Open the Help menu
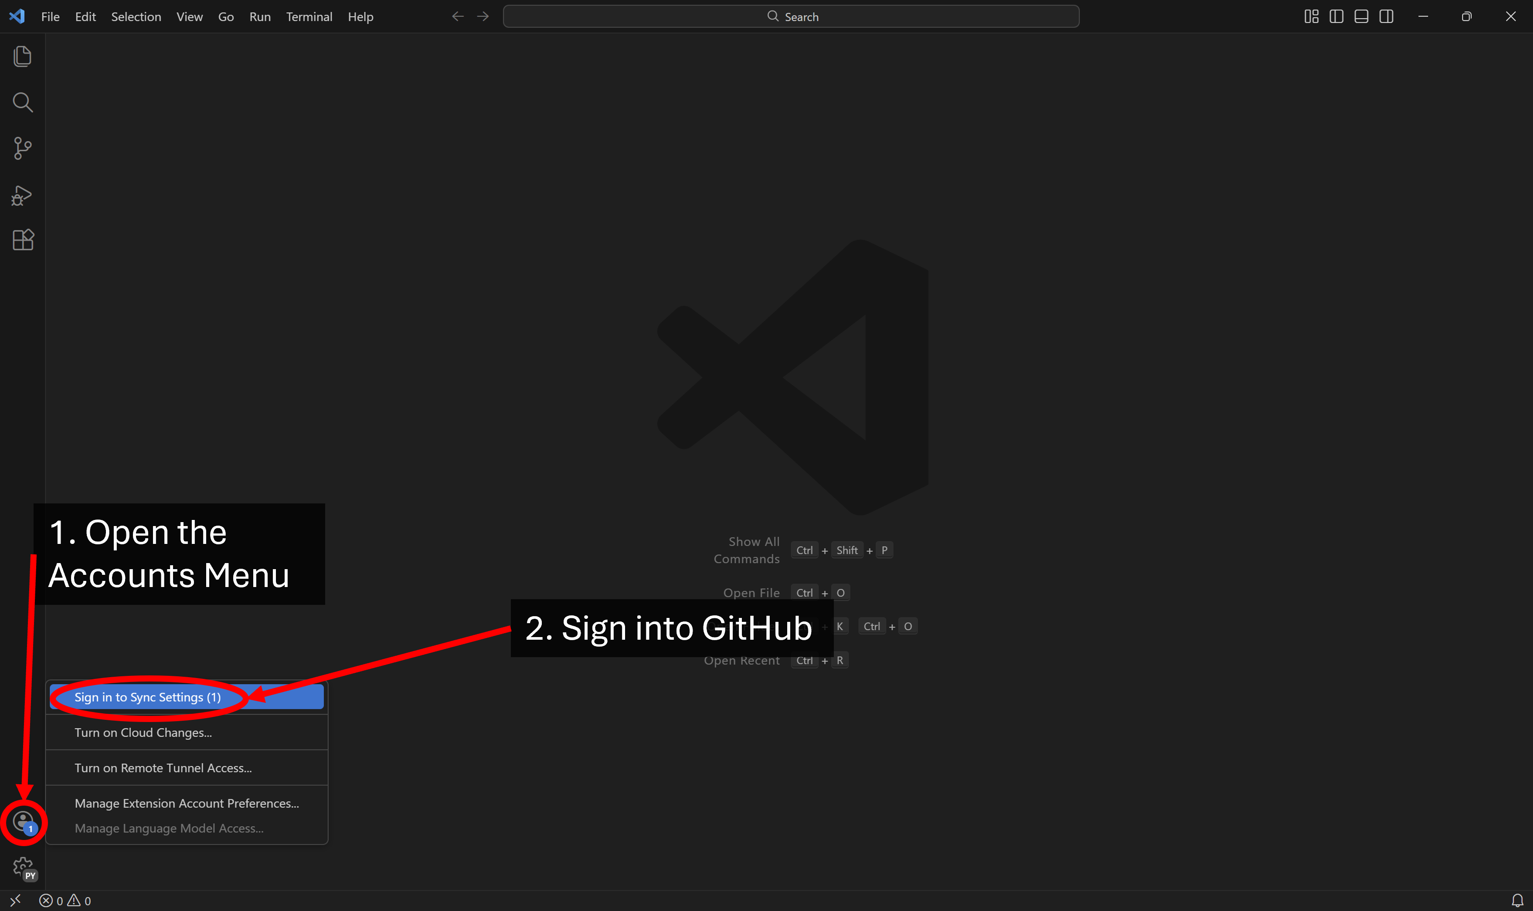1533x911 pixels. click(360, 17)
